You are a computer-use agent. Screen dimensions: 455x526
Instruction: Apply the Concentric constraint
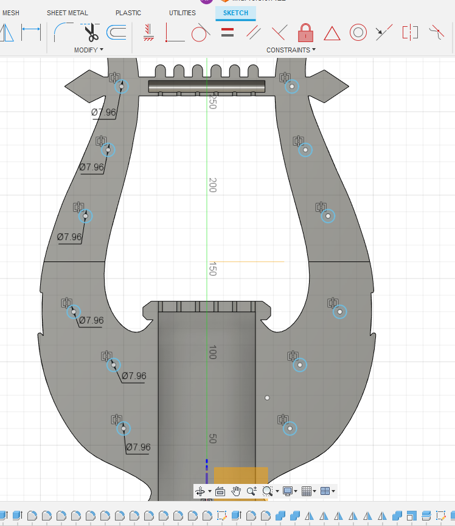pos(358,32)
